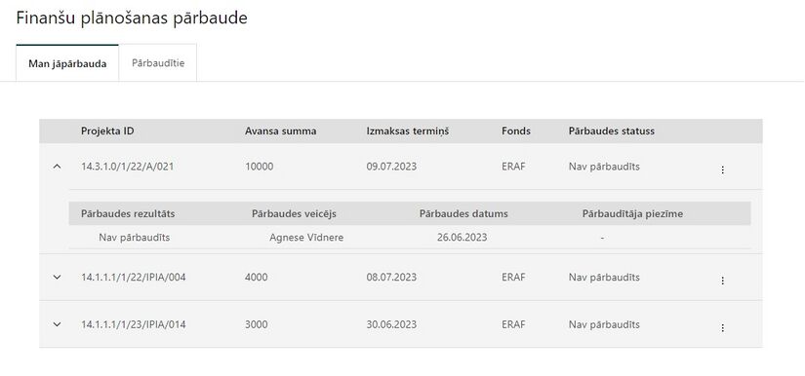Click the Projekta ID column header
The width and height of the screenshot is (805, 376).
pos(107,132)
